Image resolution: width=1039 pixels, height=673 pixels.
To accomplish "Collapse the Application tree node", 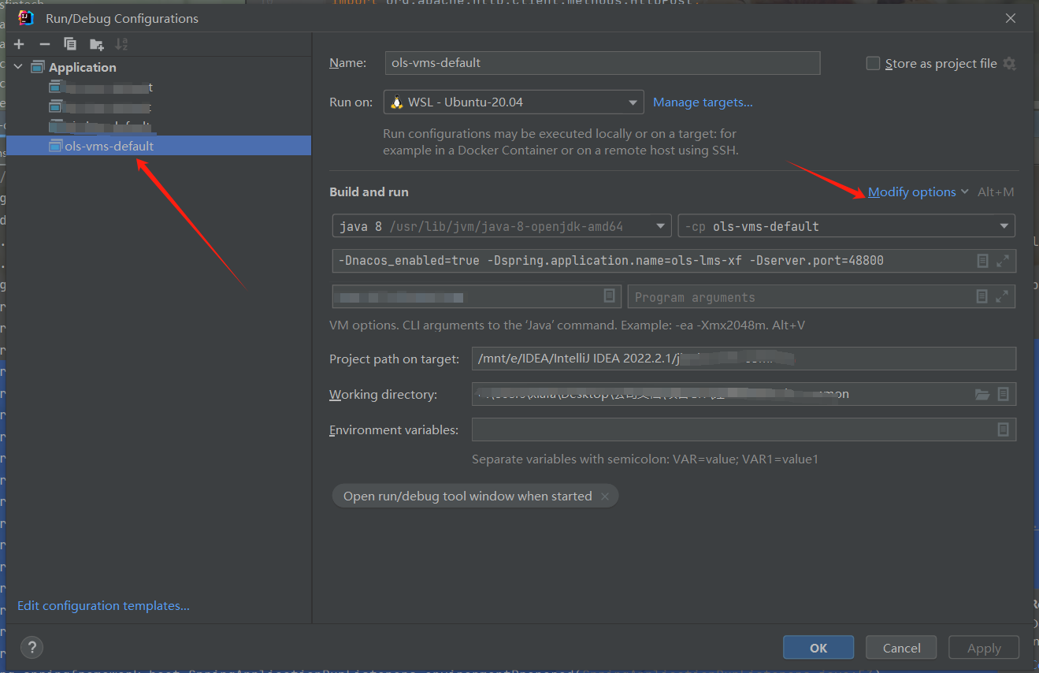I will [x=18, y=67].
